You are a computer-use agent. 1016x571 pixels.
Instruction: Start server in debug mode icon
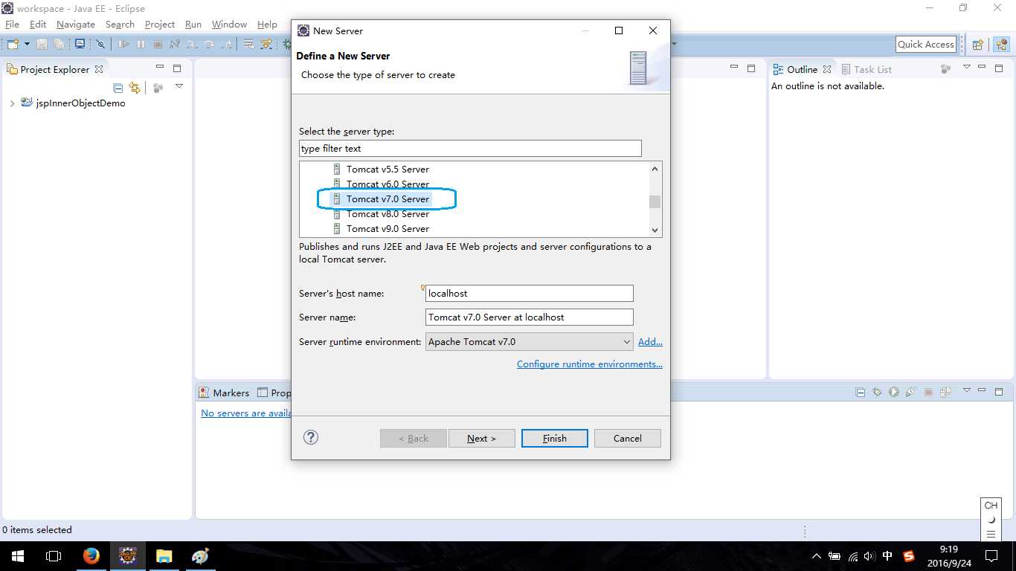point(877,392)
